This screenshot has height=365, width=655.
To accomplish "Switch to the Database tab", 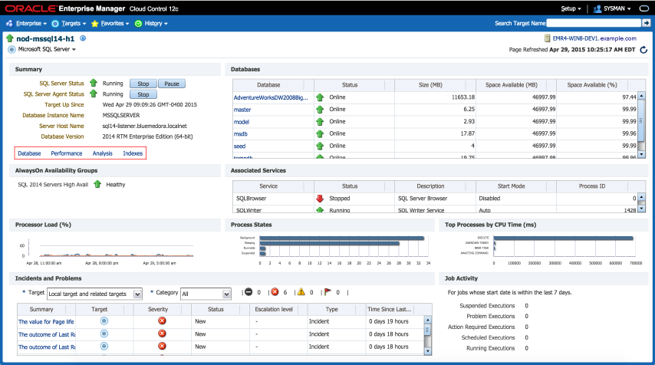I will (x=29, y=153).
